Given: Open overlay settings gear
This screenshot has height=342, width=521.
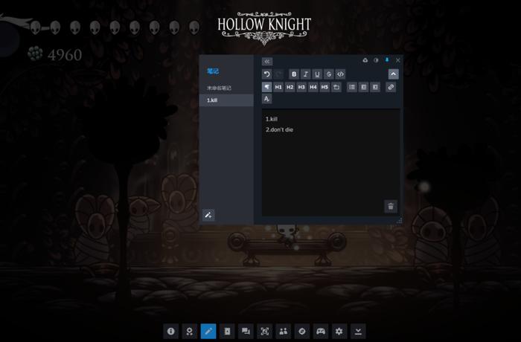Looking at the screenshot, I should pyautogui.click(x=339, y=331).
